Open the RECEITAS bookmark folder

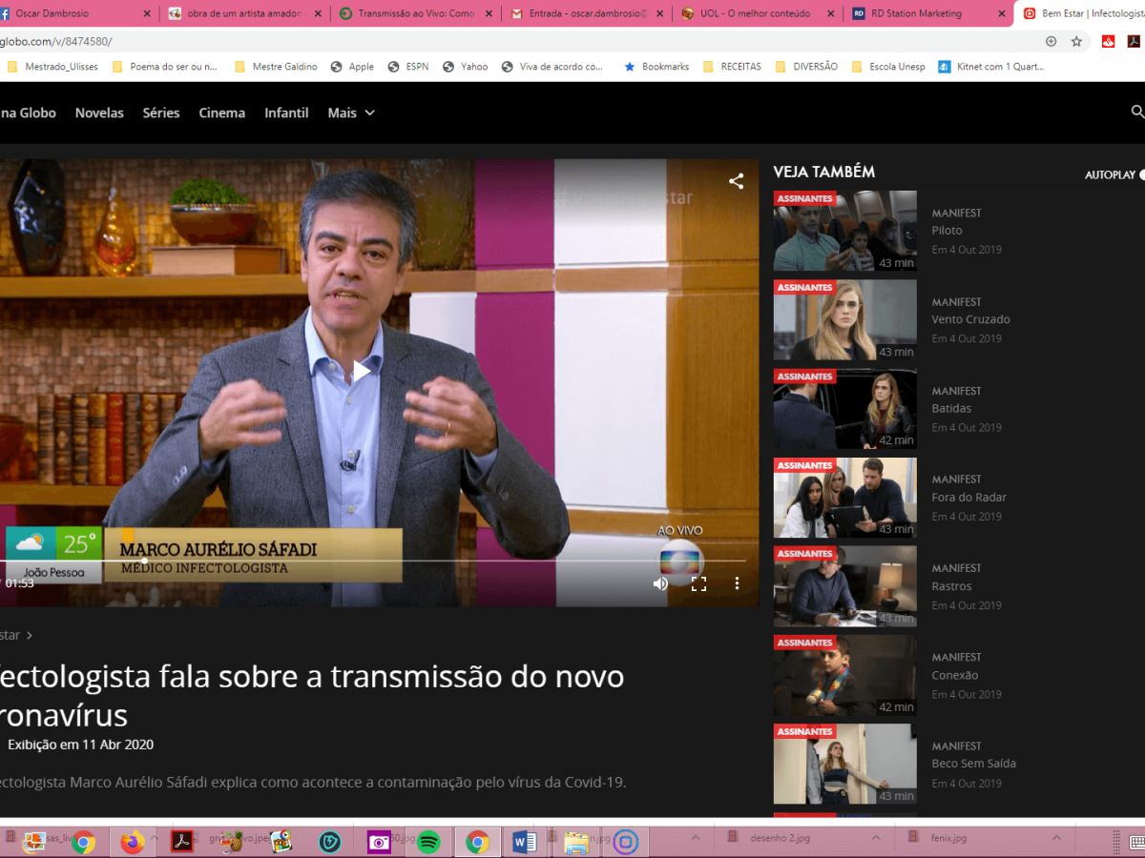click(x=732, y=67)
